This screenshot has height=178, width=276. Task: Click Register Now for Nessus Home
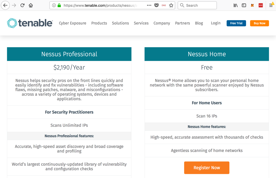coord(207,168)
